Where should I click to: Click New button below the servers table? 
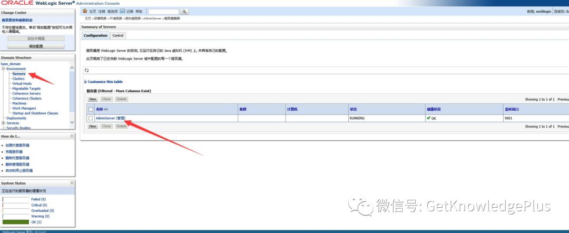click(93, 127)
